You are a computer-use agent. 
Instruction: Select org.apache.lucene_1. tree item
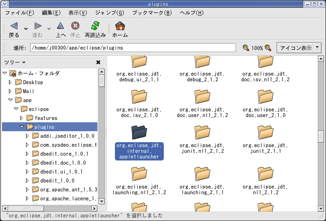(68, 198)
